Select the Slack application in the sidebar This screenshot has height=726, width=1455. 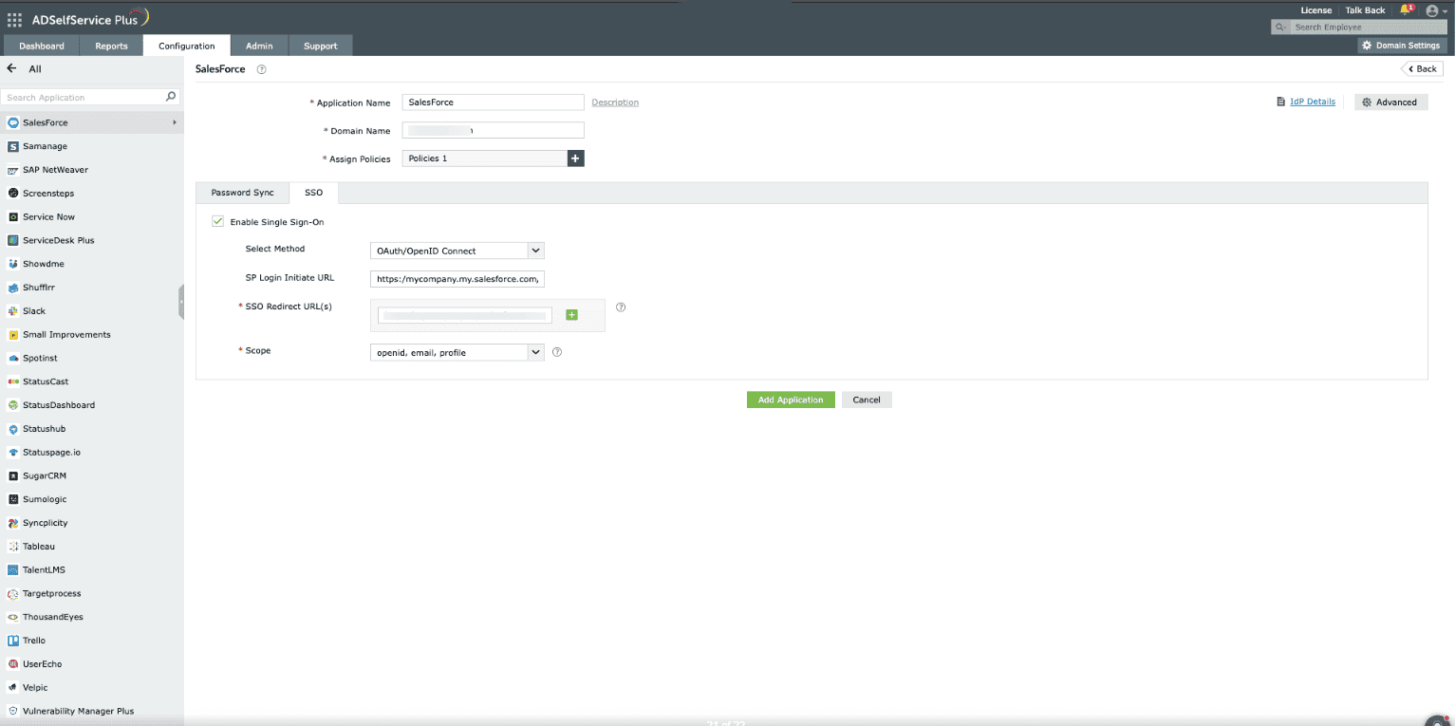[x=33, y=310]
